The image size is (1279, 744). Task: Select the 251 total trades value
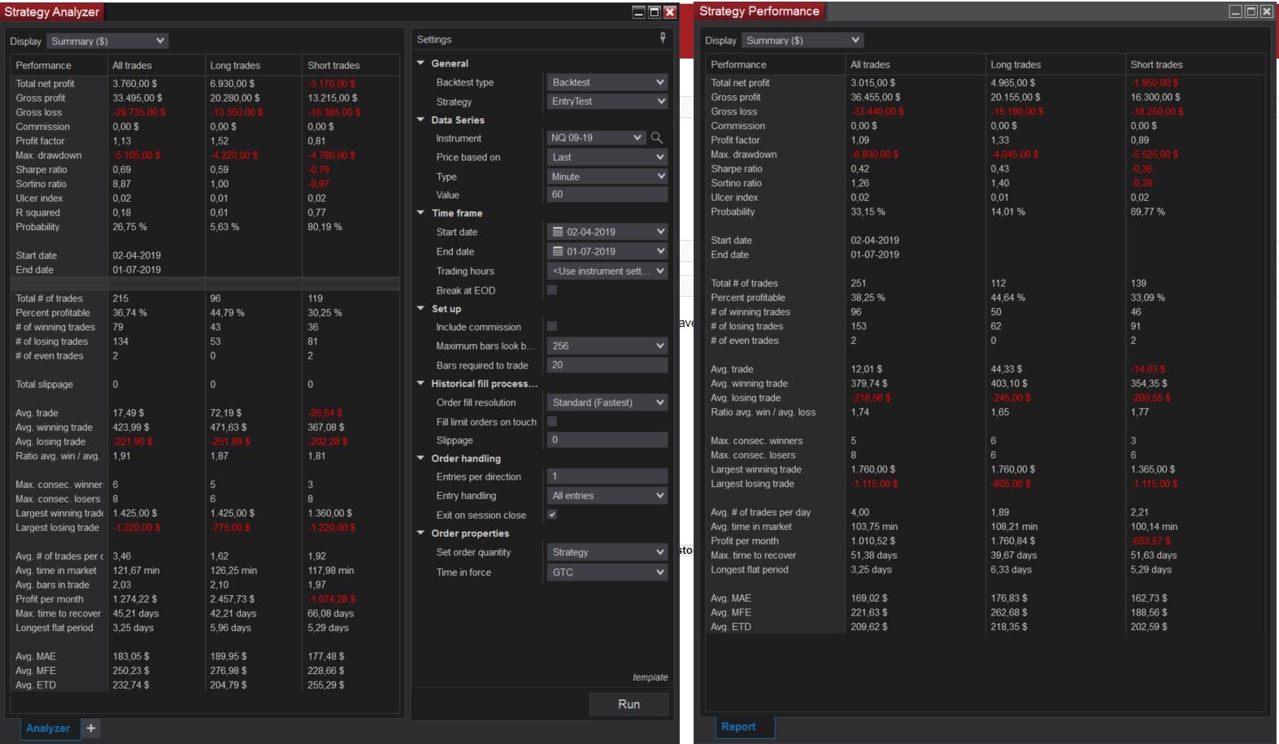(x=859, y=283)
